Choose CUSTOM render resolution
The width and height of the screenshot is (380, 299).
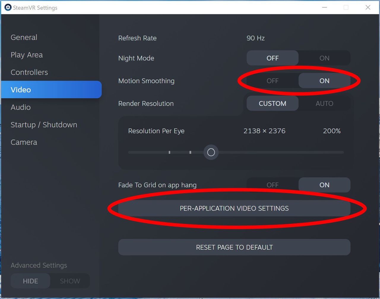(x=273, y=103)
